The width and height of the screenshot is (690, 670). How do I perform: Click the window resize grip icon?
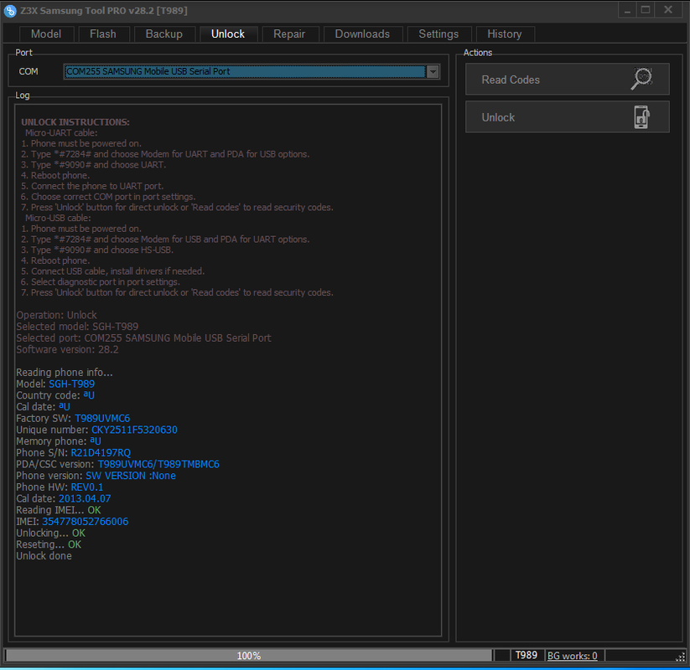coord(680,656)
